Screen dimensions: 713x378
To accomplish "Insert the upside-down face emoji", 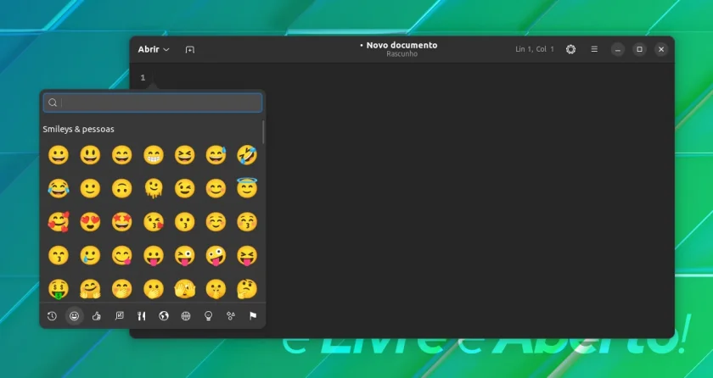I will coord(122,188).
